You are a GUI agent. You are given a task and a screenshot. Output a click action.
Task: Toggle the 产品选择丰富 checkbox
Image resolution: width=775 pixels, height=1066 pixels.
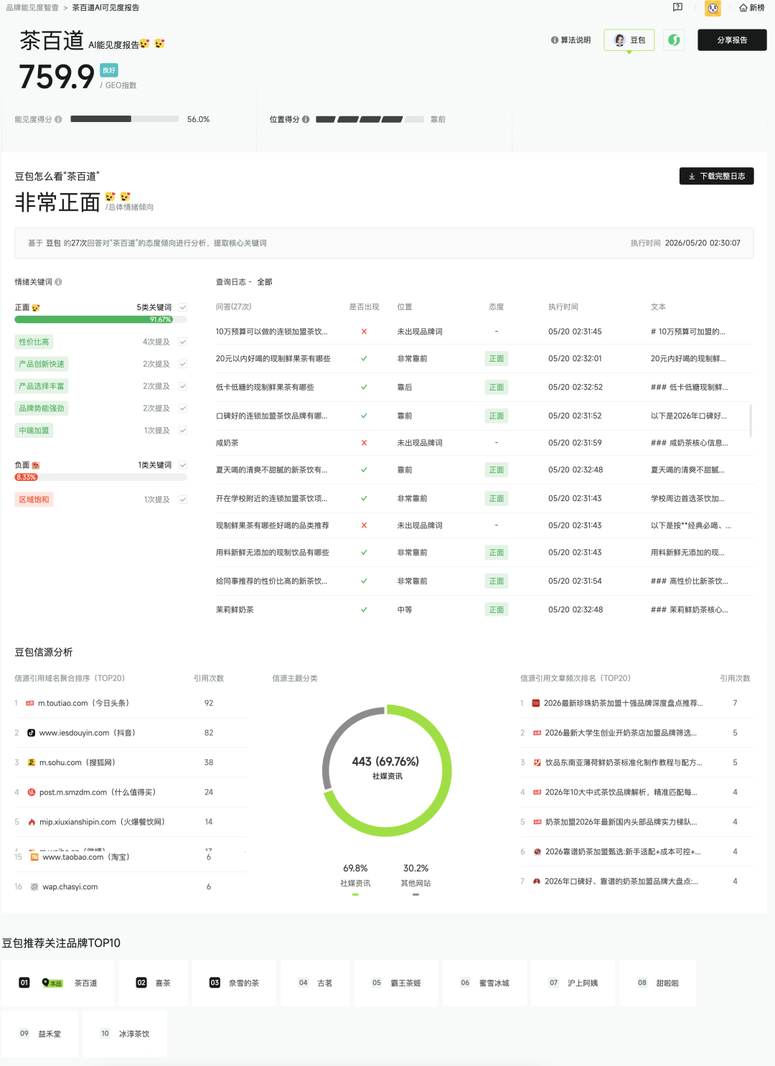[183, 386]
